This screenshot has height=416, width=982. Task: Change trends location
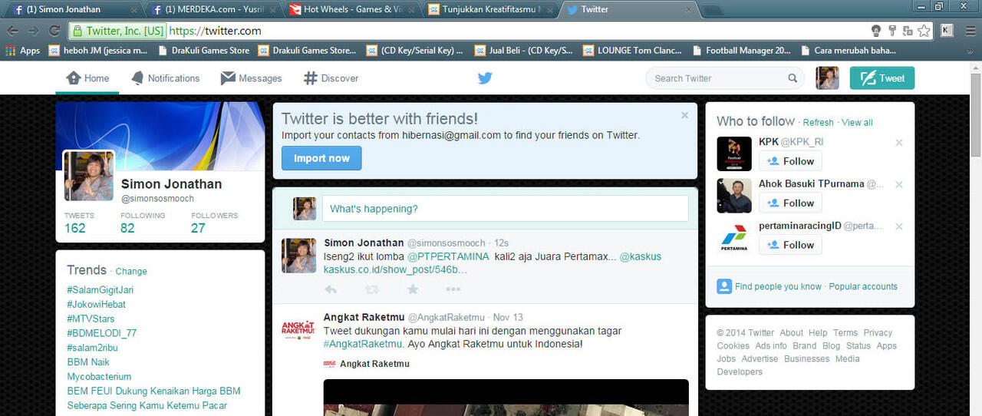click(131, 272)
